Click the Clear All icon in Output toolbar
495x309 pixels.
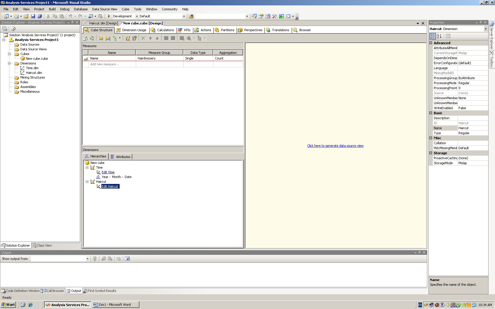click(x=119, y=259)
